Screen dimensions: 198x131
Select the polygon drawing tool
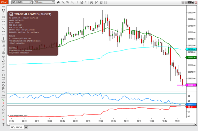pyautogui.click(x=3, y=85)
